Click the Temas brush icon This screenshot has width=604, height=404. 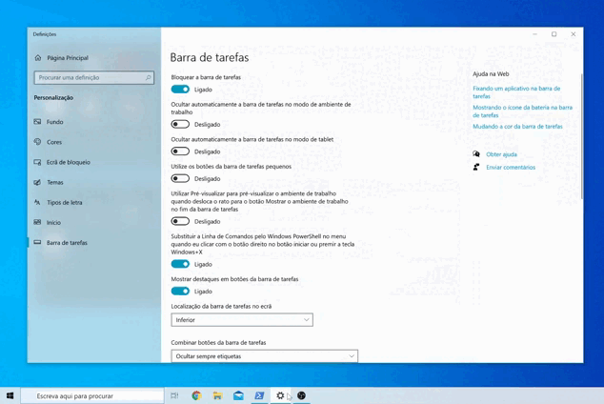[37, 182]
